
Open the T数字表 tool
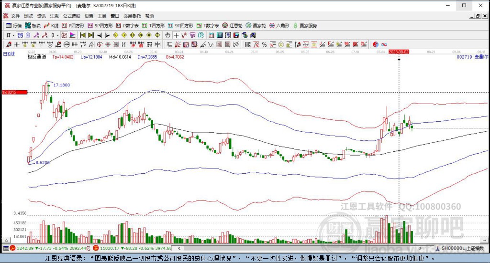click(x=208, y=26)
